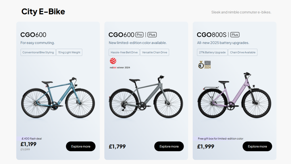
Task: Click Explore more for the CGO600 Pro
Action: point(169,146)
